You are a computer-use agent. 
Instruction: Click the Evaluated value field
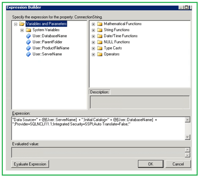(x=98, y=152)
